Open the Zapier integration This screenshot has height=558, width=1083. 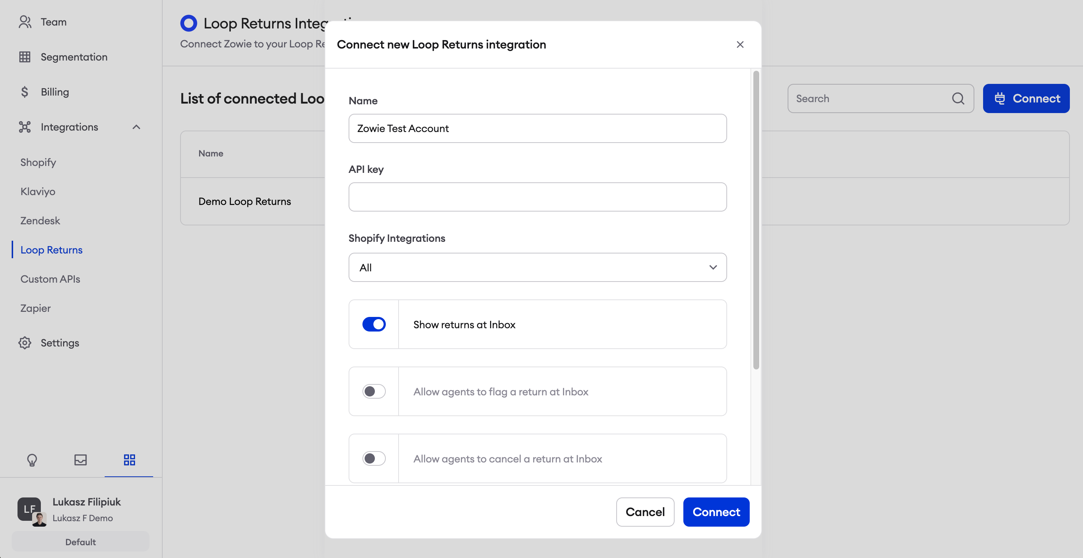35,308
